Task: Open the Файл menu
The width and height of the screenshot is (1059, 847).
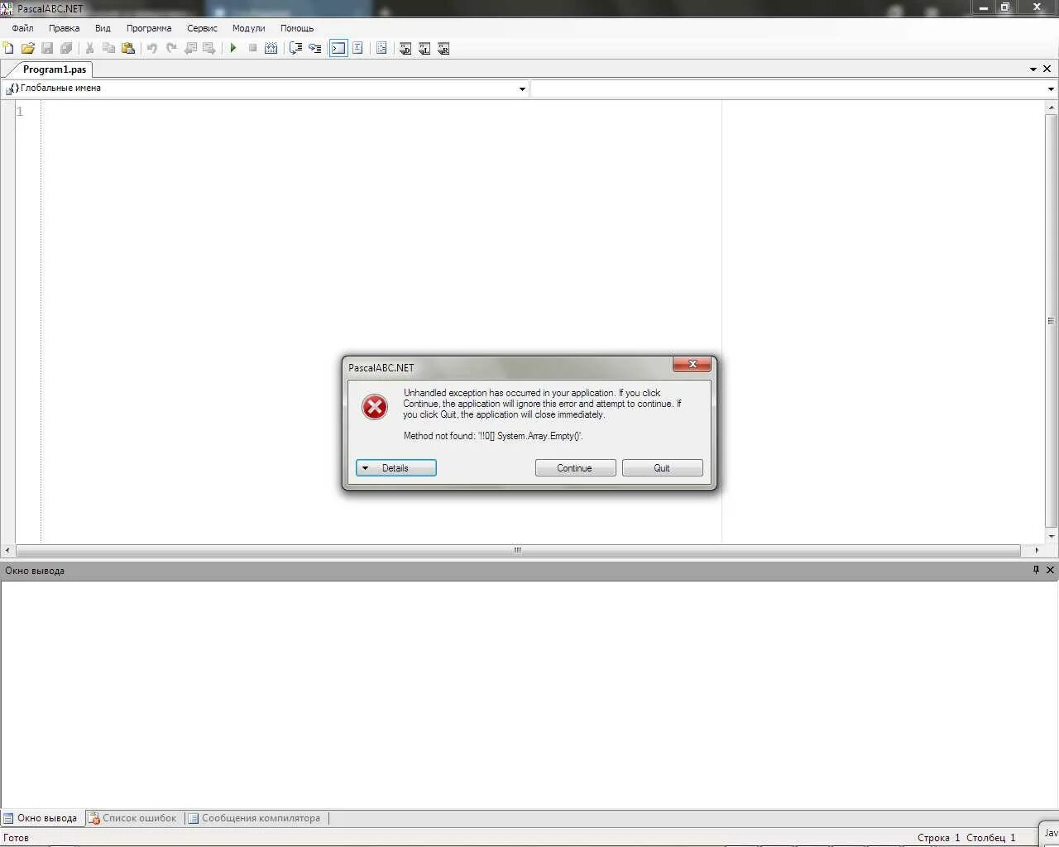Action: click(x=22, y=28)
